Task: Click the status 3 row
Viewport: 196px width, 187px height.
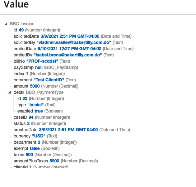Action: point(40,123)
